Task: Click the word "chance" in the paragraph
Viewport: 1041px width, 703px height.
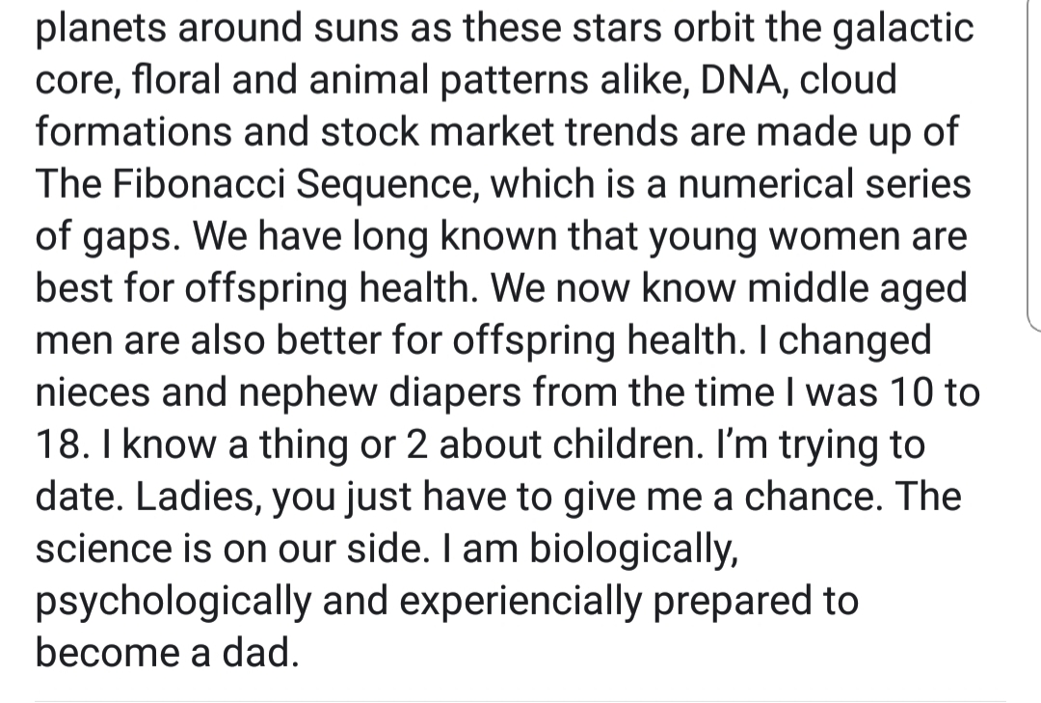Action: point(814,497)
